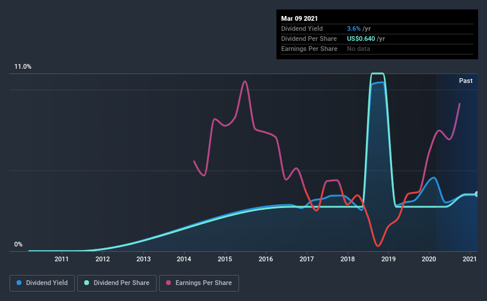The width and height of the screenshot is (487, 301).
Task: Click the 2011 x-axis label
Action: click(x=62, y=259)
